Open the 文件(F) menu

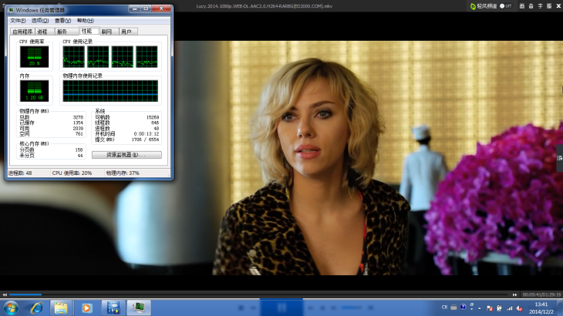pos(18,20)
